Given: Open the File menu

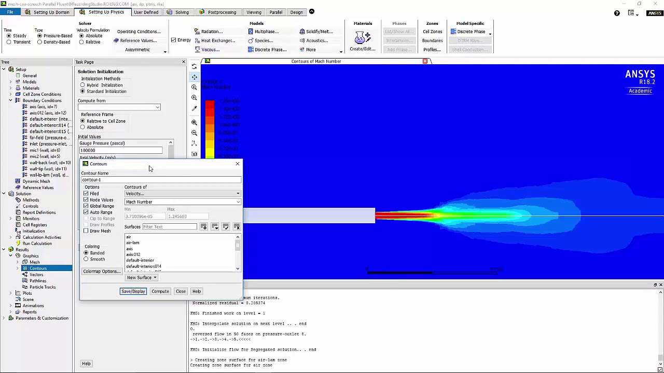Looking at the screenshot, I should (x=10, y=12).
